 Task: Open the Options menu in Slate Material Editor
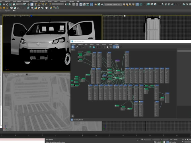[104, 44]
